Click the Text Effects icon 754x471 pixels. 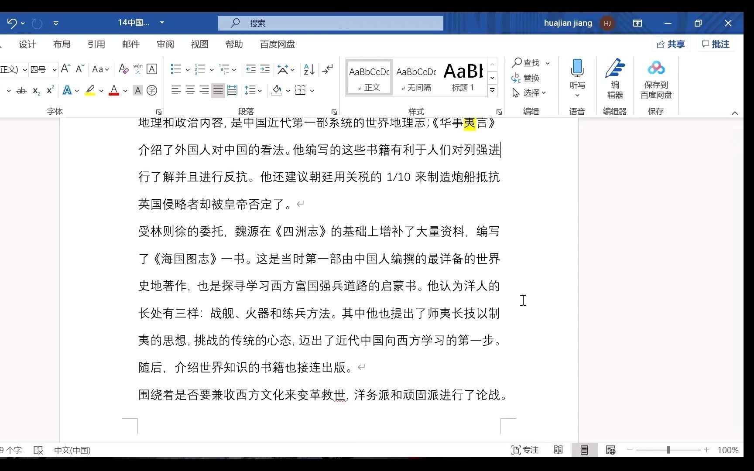[x=67, y=90]
